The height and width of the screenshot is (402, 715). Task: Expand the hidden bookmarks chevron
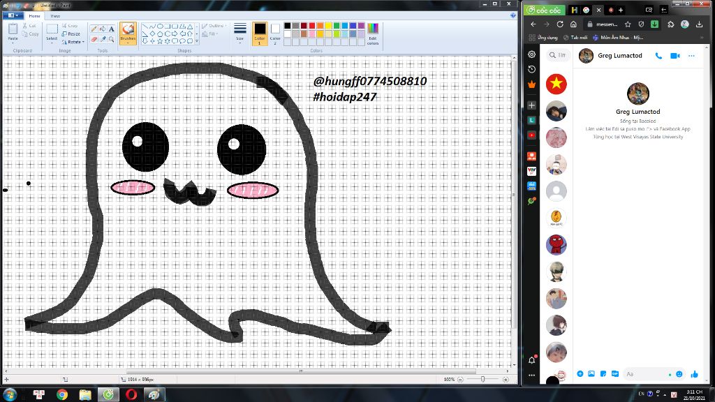point(702,38)
